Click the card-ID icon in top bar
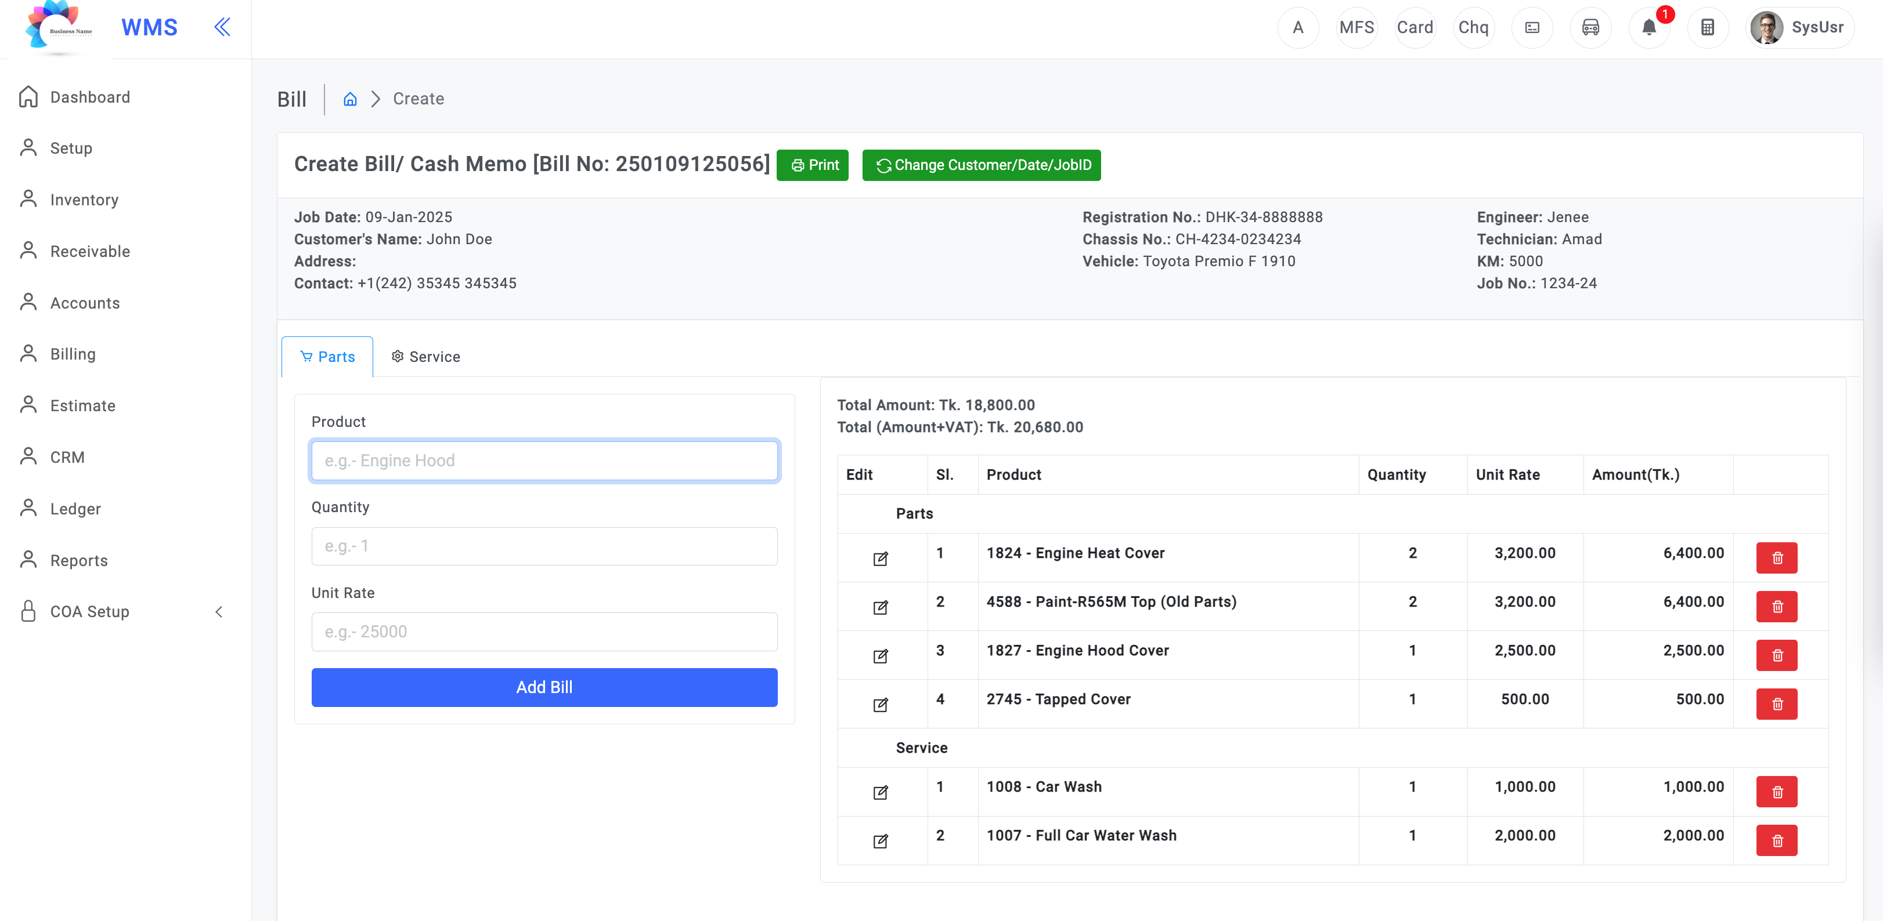Screen dimensions: 1883x921 click(x=1532, y=27)
